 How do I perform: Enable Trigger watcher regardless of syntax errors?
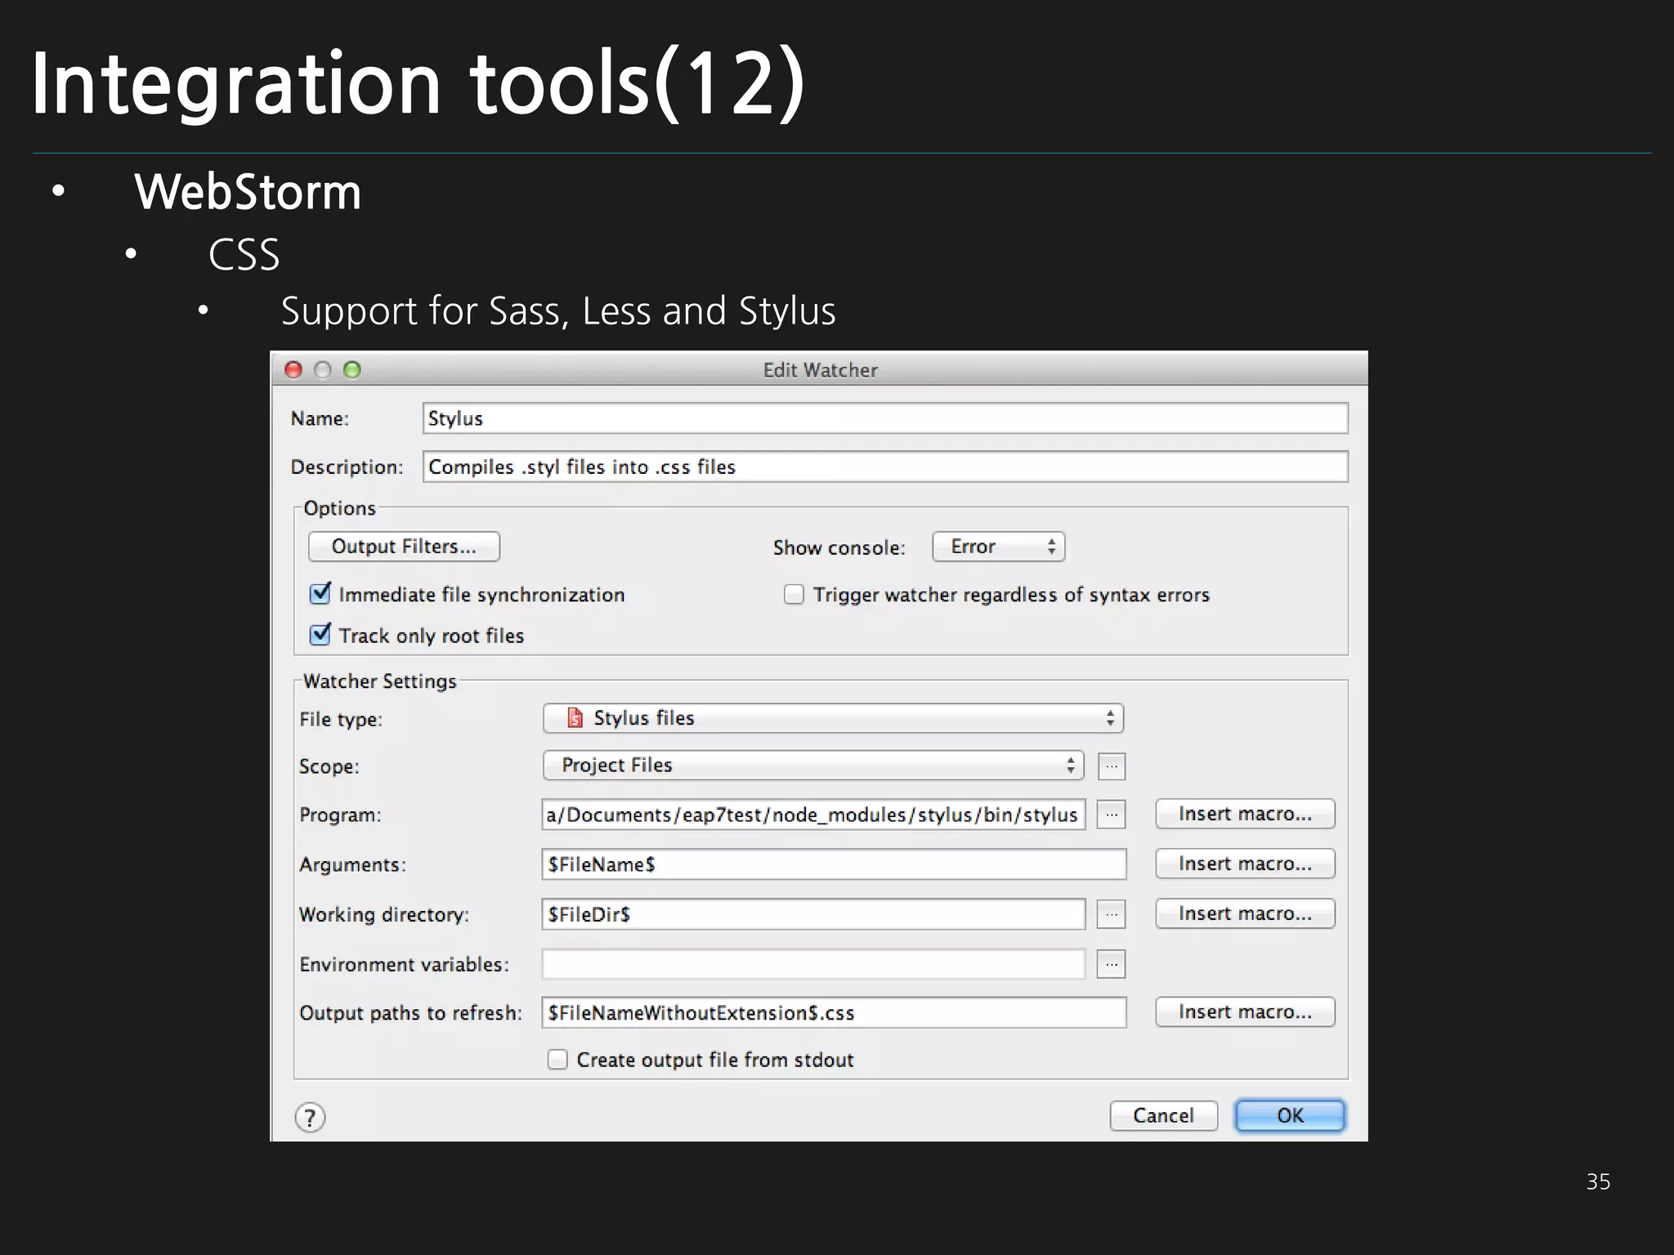794,594
